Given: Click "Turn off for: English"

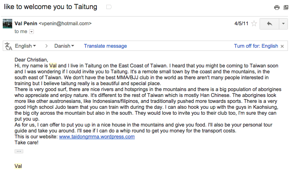Looking at the screenshot, I should coord(256,46).
